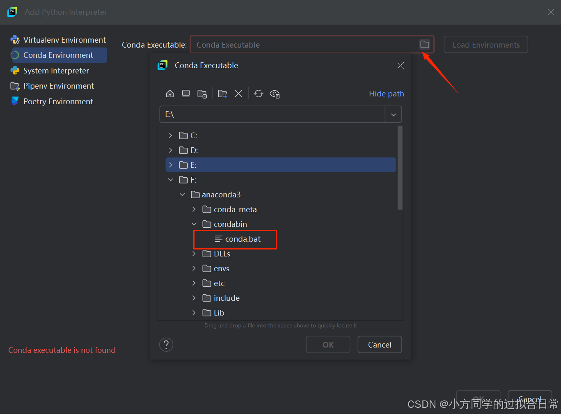561x414 pixels.
Task: Toggle show hidden files with the eye icon
Action: click(x=275, y=94)
